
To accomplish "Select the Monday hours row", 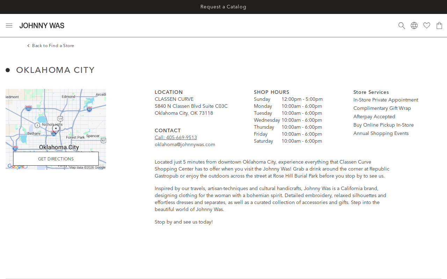I will [x=288, y=106].
